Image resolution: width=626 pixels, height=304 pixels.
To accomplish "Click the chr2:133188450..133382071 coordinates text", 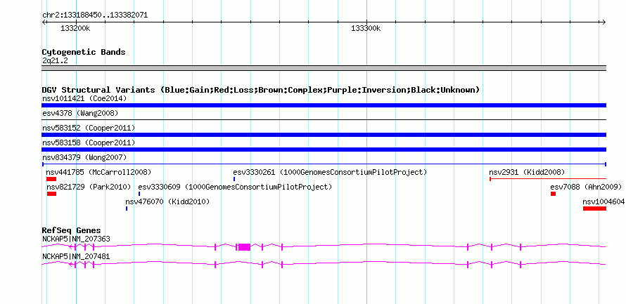I will pyautogui.click(x=95, y=15).
